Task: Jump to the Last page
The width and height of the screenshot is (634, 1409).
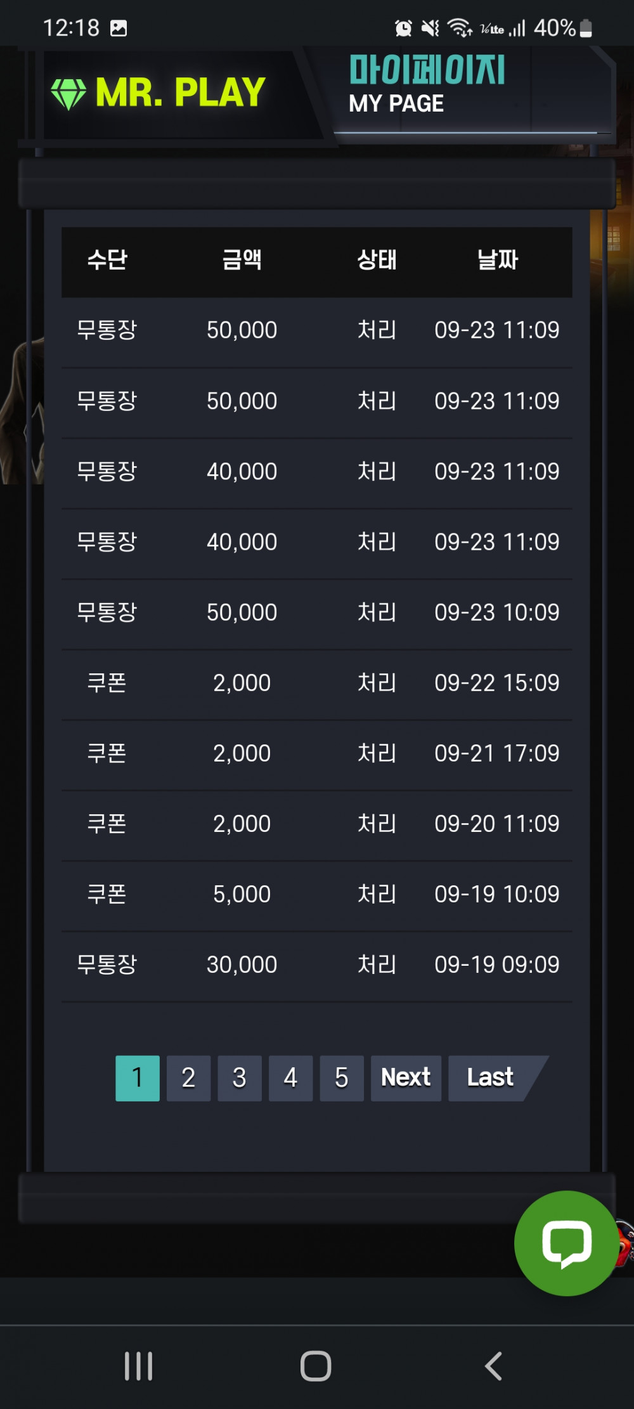Action: pyautogui.click(x=490, y=1078)
